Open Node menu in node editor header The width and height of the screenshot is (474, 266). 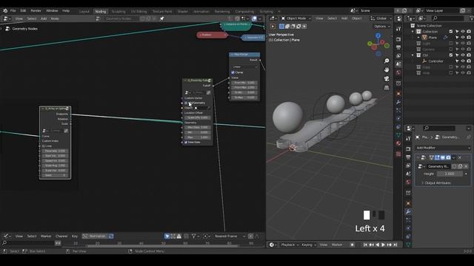click(x=55, y=18)
